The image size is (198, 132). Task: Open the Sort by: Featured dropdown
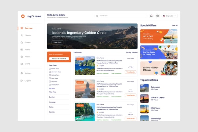point(132,52)
